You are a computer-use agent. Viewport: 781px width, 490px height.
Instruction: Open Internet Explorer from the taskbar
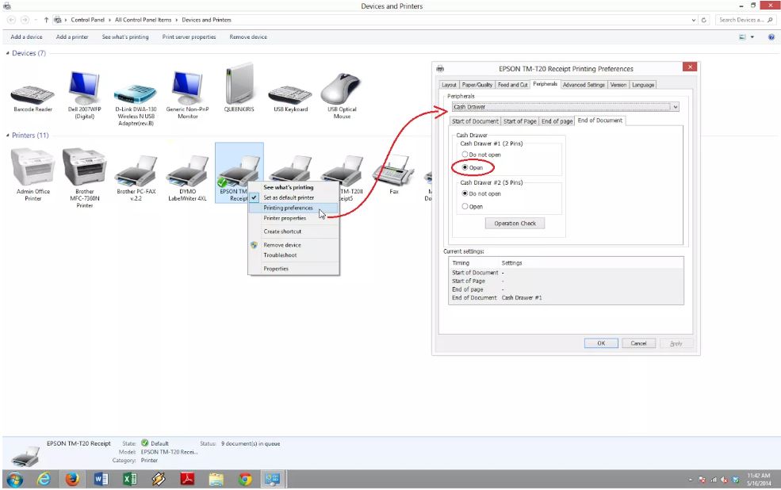(x=44, y=479)
